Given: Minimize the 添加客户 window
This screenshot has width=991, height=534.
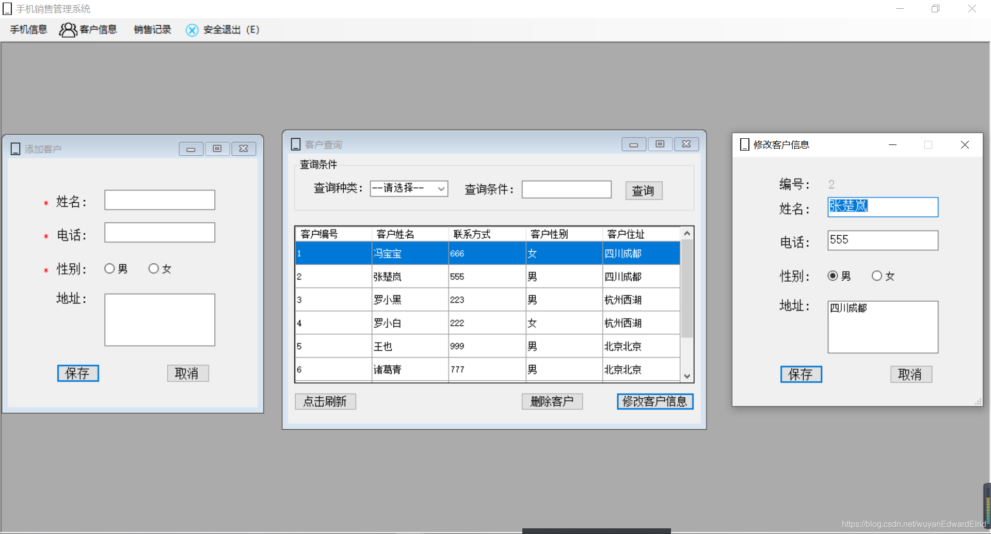Looking at the screenshot, I should click(x=191, y=149).
